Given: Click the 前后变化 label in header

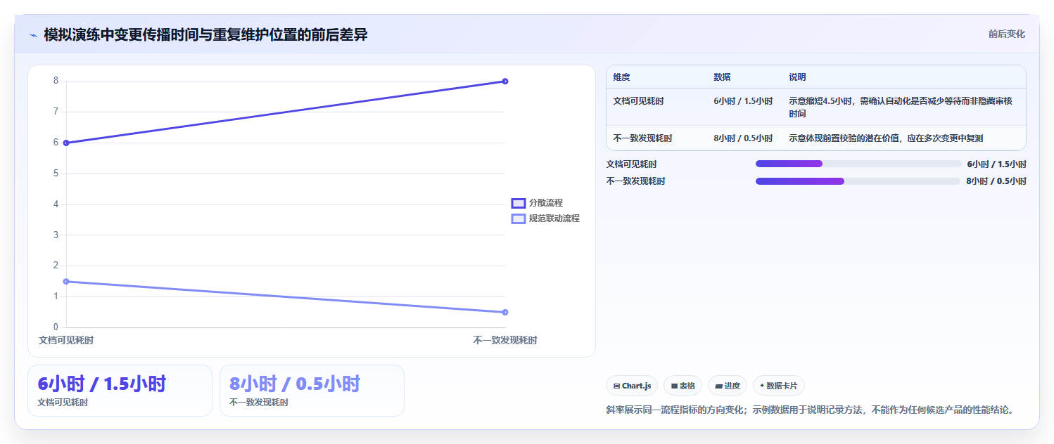Looking at the screenshot, I should [1006, 34].
